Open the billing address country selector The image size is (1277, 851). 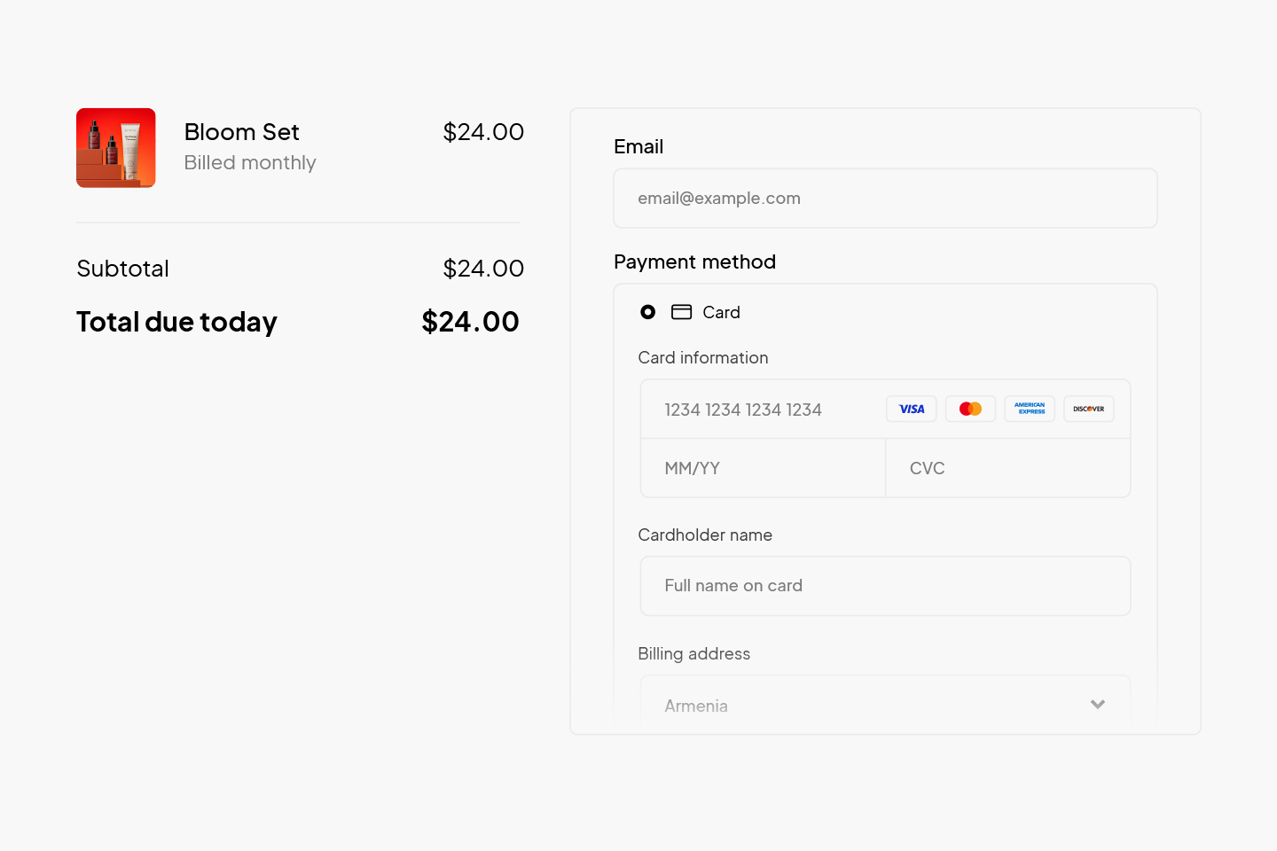coord(885,703)
